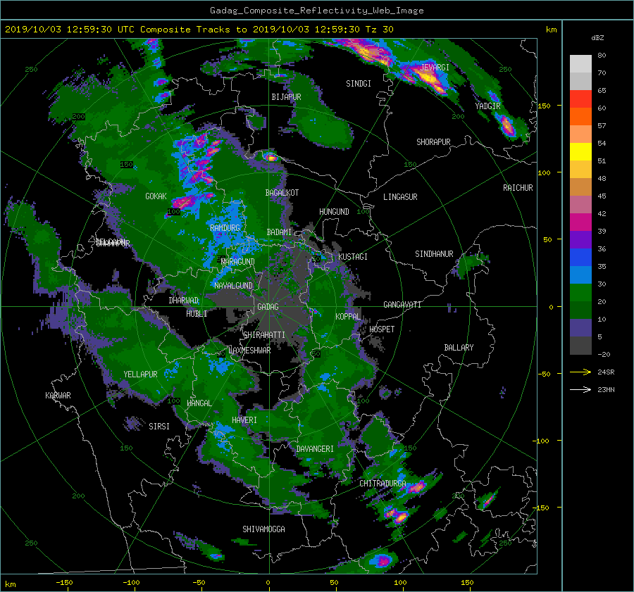Click the HANGAL city label
The width and height of the screenshot is (634, 592).
199,403
